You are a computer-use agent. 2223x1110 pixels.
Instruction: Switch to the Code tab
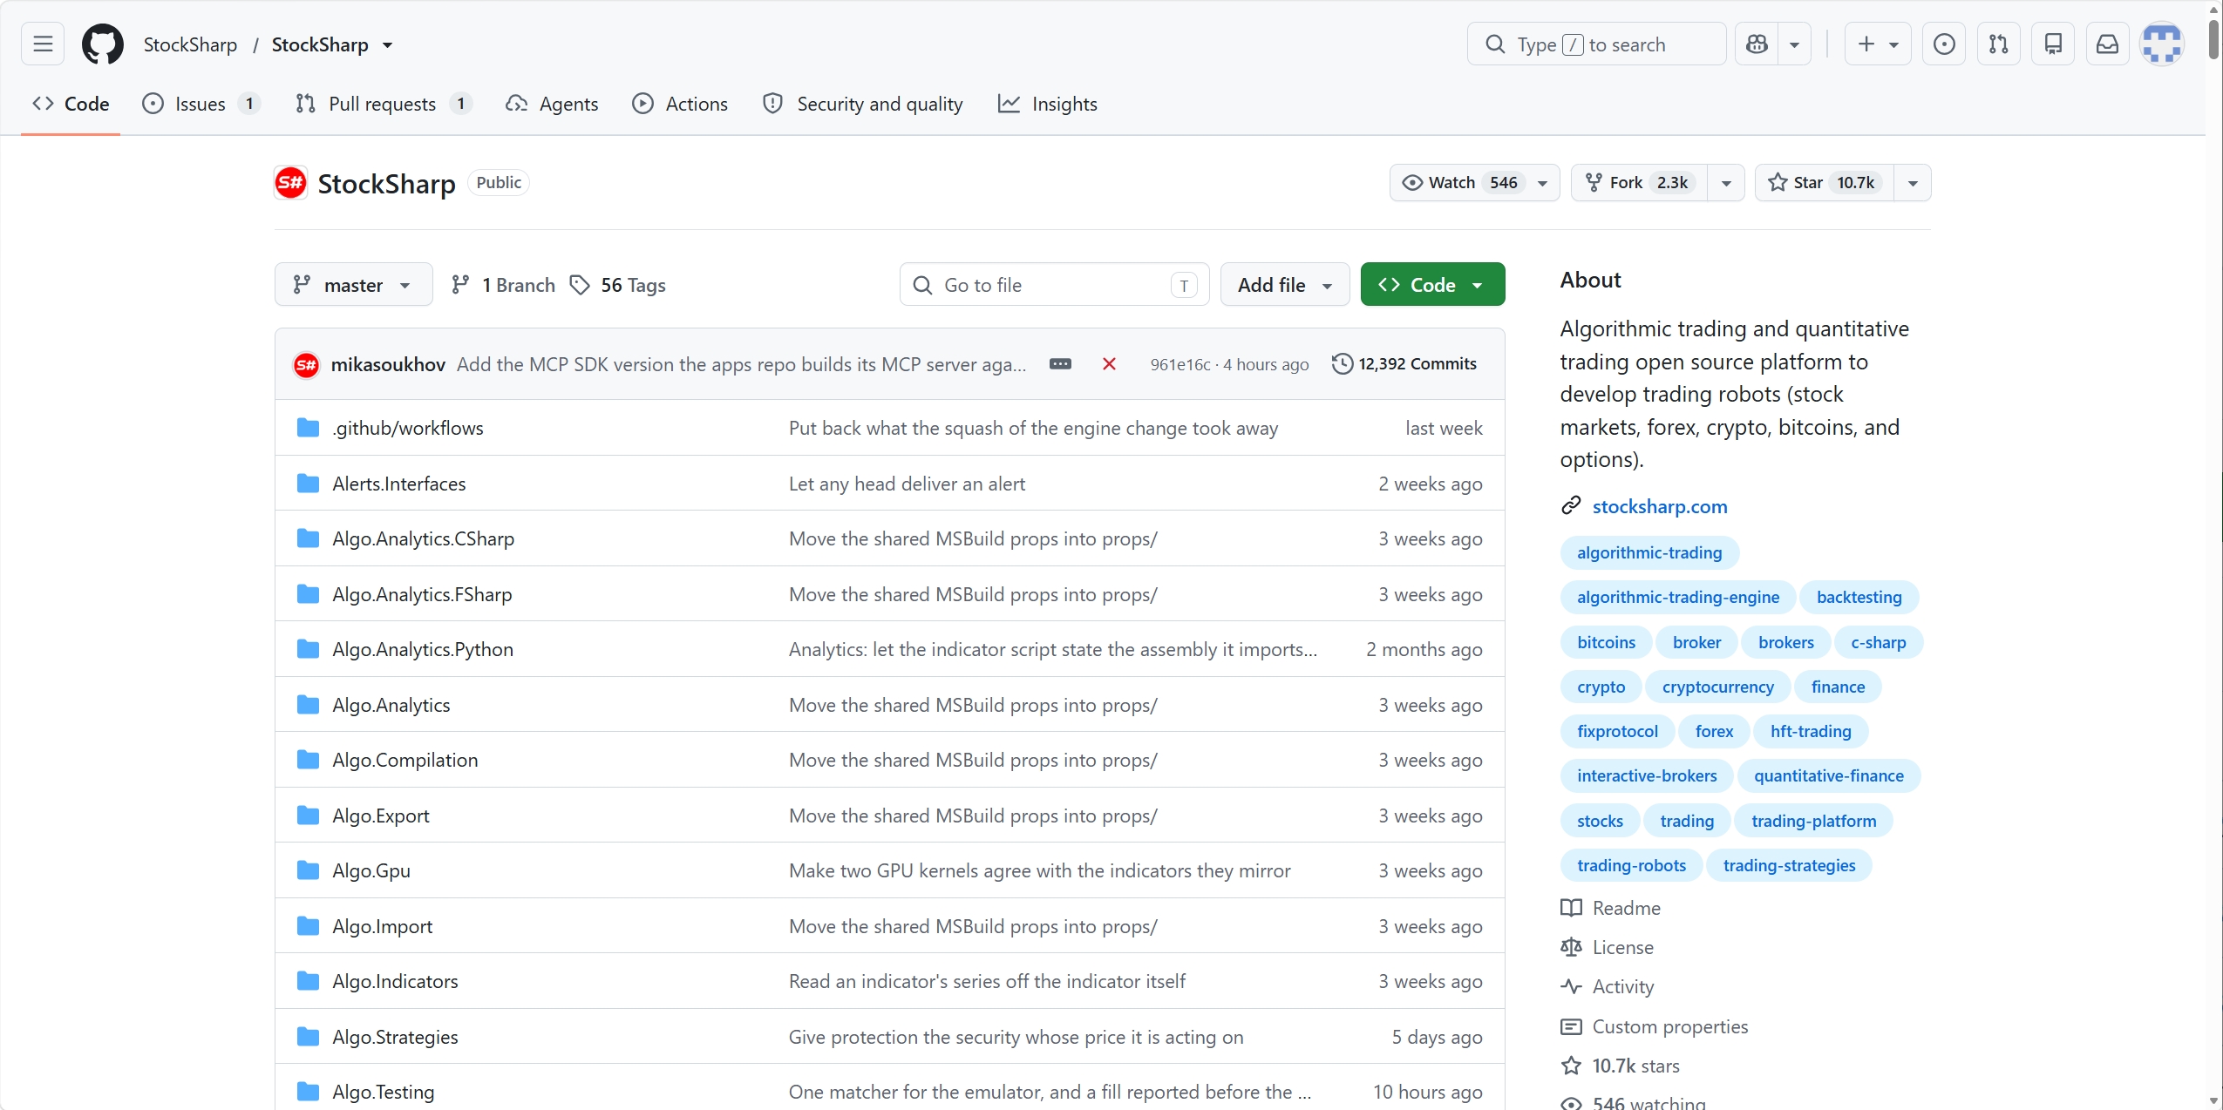click(x=71, y=104)
